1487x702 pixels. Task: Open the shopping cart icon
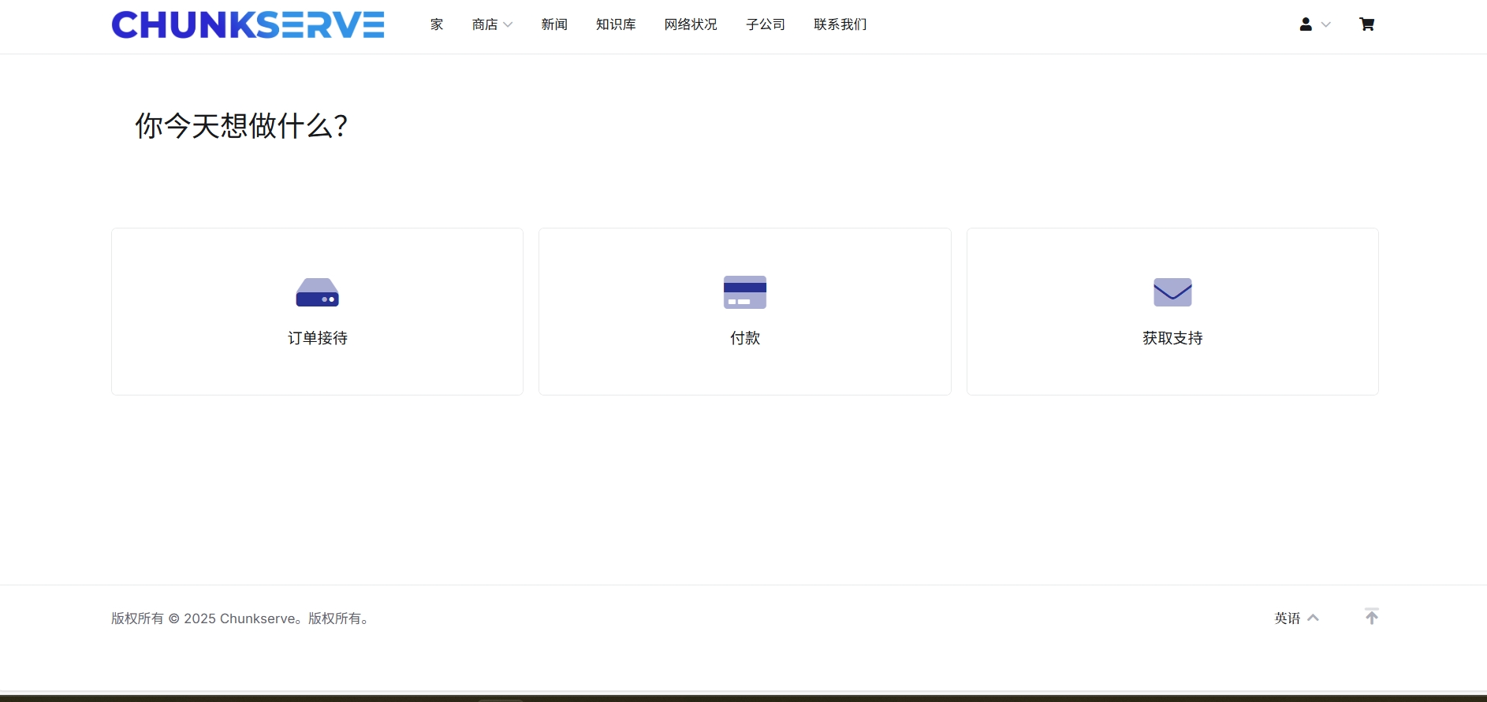click(1366, 24)
